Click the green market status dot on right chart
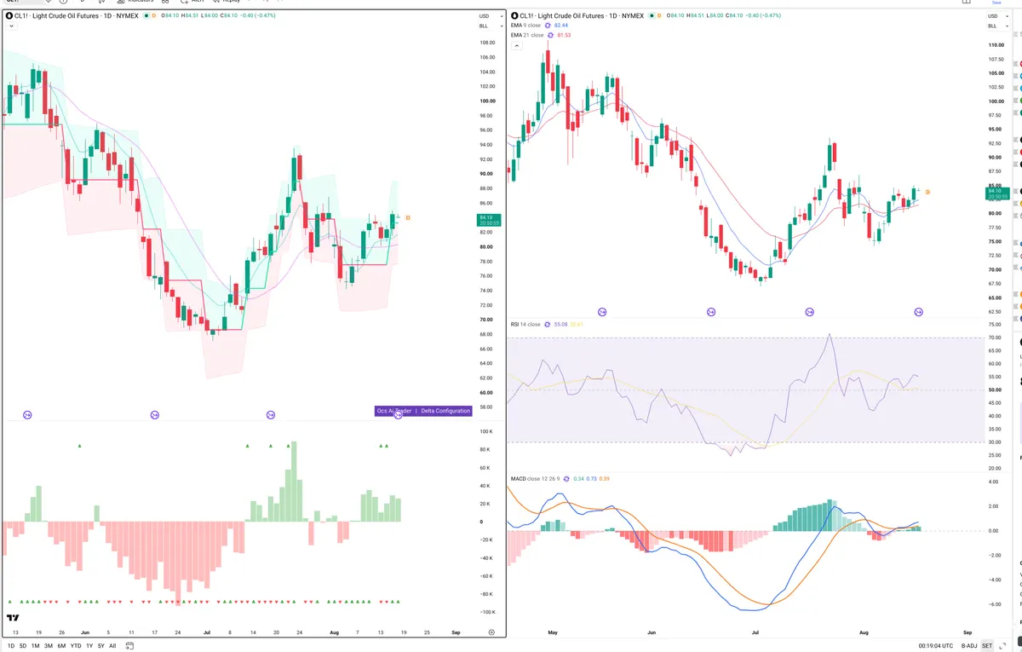This screenshot has height=652, width=1022. (x=652, y=15)
